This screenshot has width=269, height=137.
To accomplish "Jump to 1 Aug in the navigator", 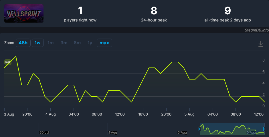I will tap(113, 132).
